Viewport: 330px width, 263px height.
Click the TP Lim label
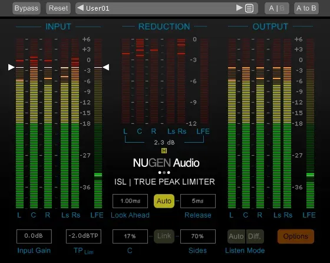(x=83, y=251)
